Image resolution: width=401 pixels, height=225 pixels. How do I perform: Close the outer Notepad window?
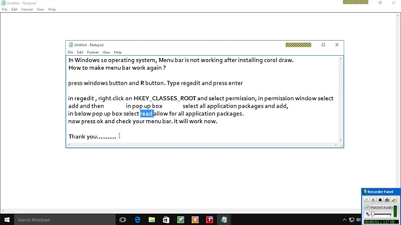click(393, 3)
